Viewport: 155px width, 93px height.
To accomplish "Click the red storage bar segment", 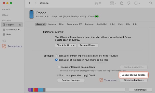I will [x=36, y=90].
